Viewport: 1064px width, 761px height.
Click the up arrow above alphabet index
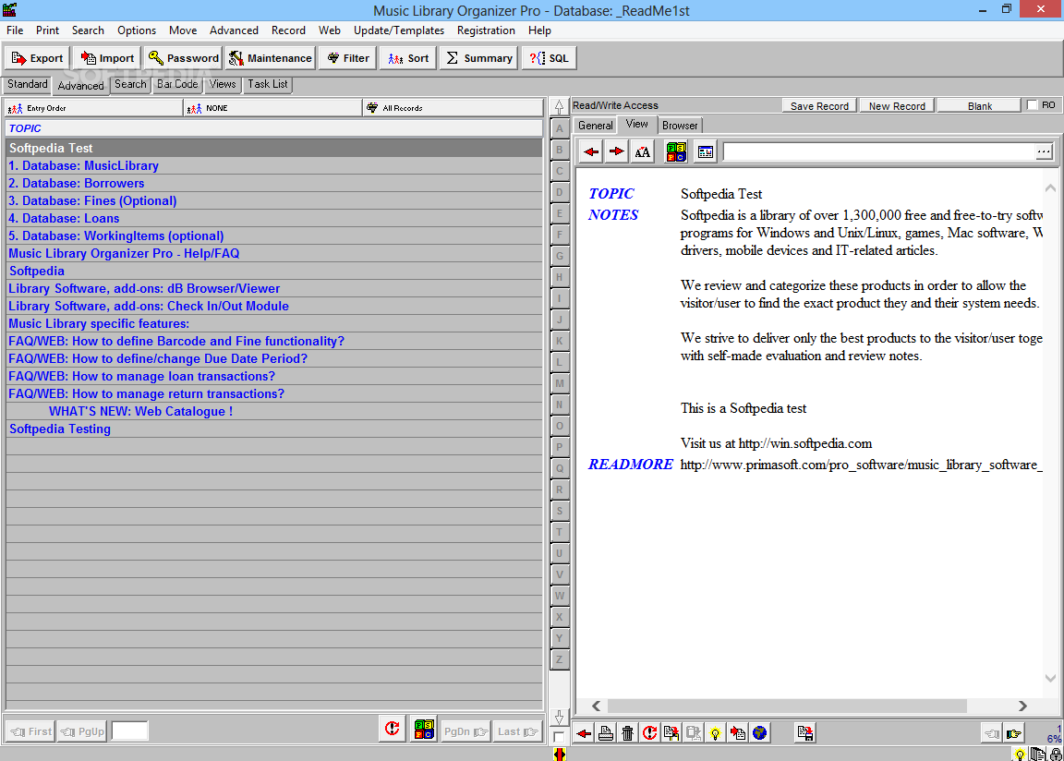pos(559,107)
